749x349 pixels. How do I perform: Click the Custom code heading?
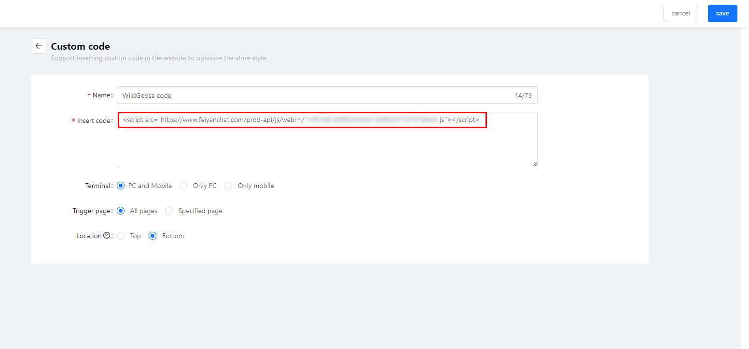tap(80, 46)
